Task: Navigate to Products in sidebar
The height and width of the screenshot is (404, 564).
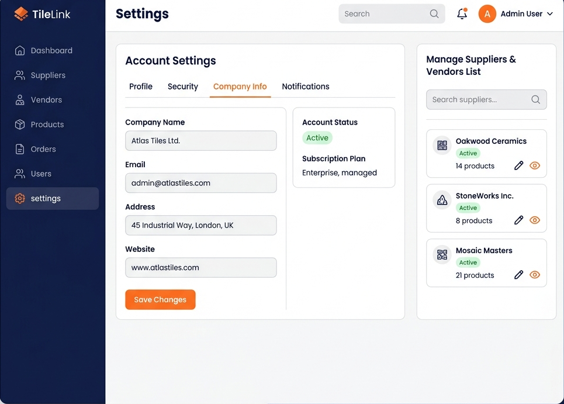Action: (53, 125)
